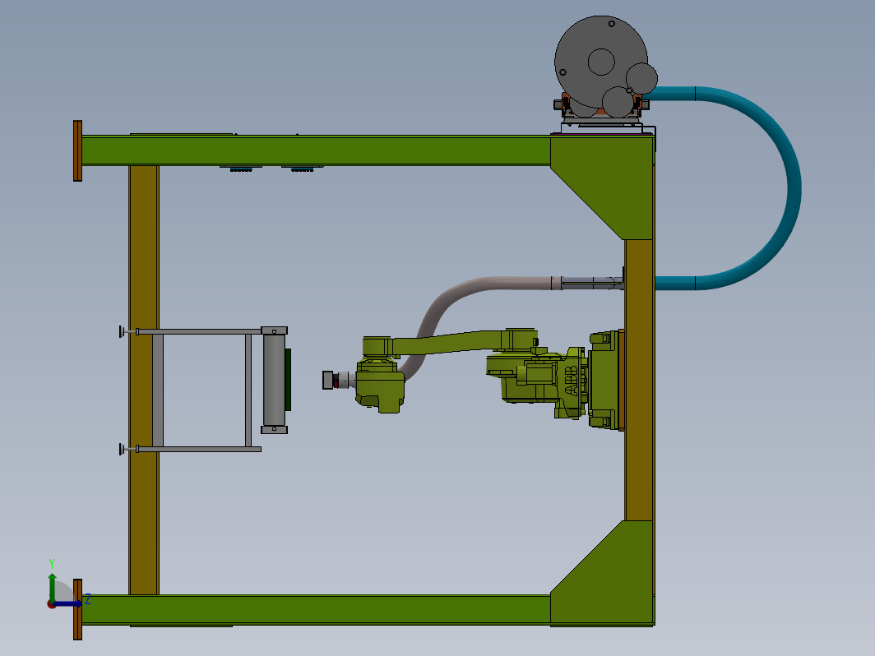Select the gray roller on the fixture frame
This screenshot has width=875, height=656.
[274, 380]
